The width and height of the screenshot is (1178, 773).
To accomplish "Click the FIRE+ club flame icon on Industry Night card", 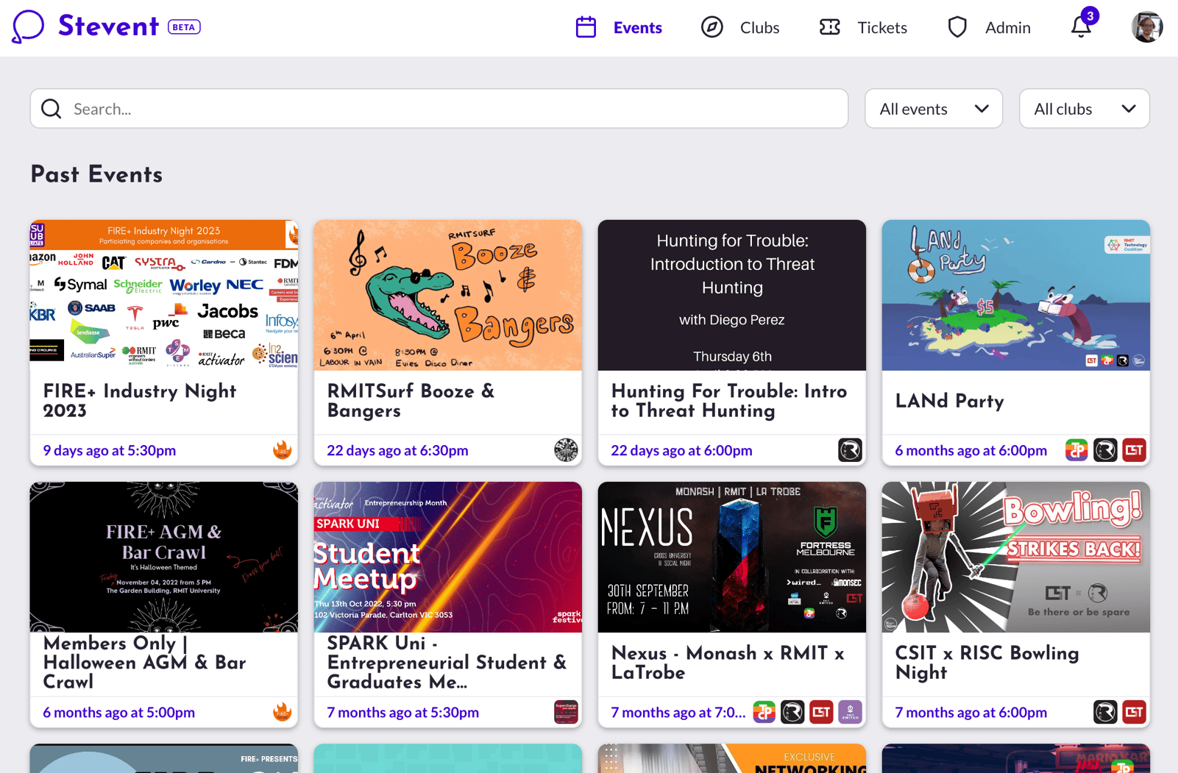I will (282, 450).
